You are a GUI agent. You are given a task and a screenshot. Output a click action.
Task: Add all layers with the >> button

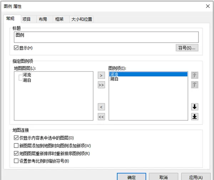[x=101, y=85]
